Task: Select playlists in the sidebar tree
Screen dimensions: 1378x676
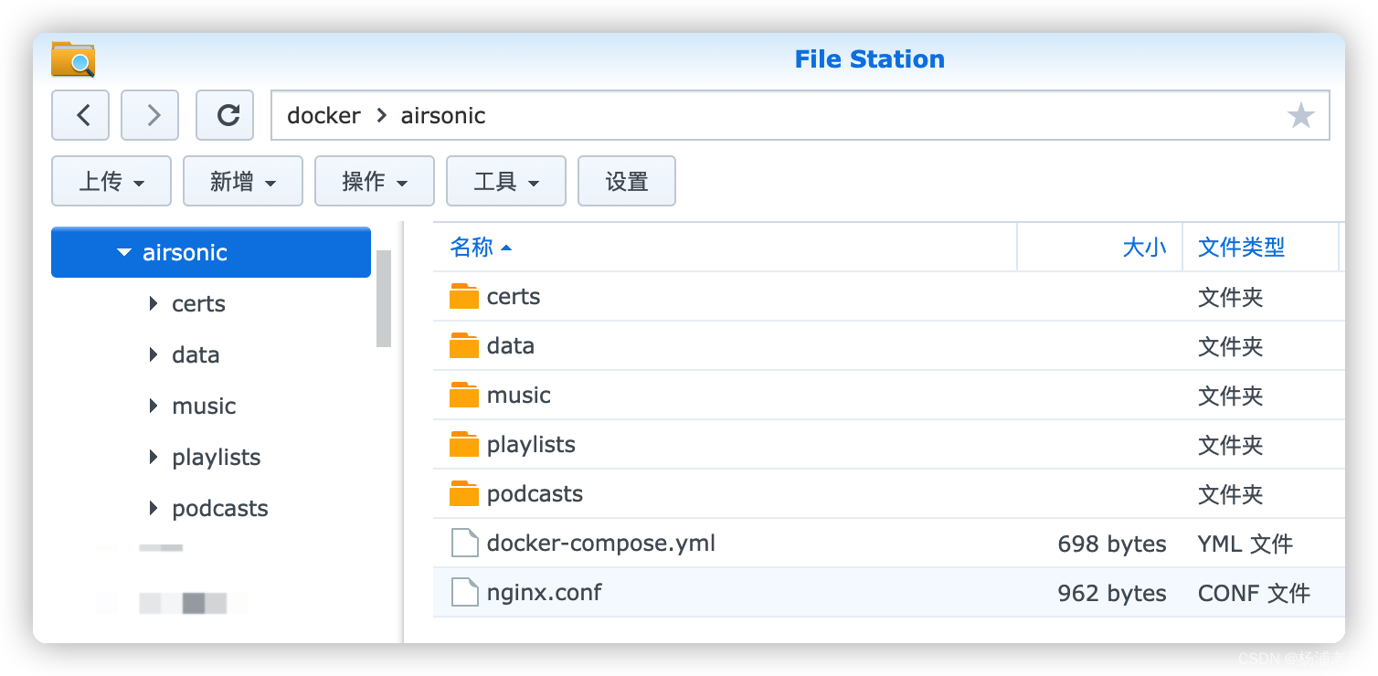Action: 217,457
